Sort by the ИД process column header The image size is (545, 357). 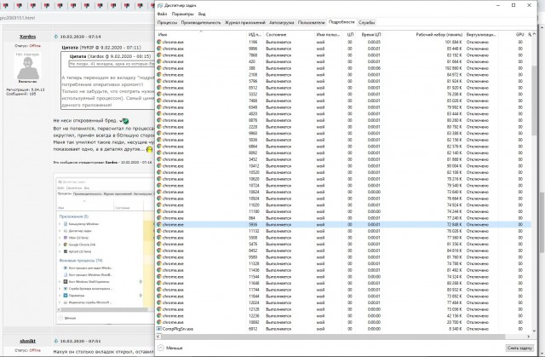tap(255, 35)
